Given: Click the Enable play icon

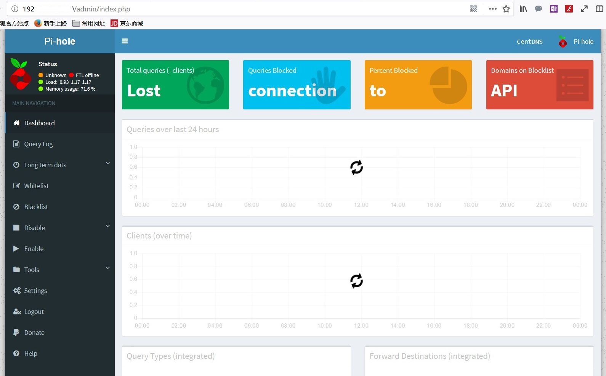Looking at the screenshot, I should (16, 249).
